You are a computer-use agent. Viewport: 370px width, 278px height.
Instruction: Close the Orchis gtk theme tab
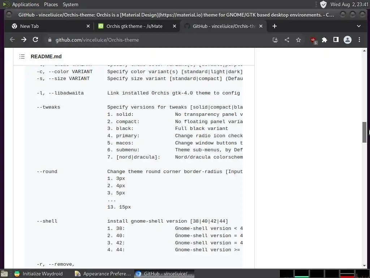pos(175,26)
